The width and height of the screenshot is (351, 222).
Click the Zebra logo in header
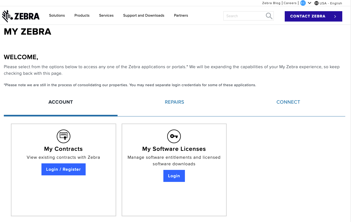tap(21, 16)
